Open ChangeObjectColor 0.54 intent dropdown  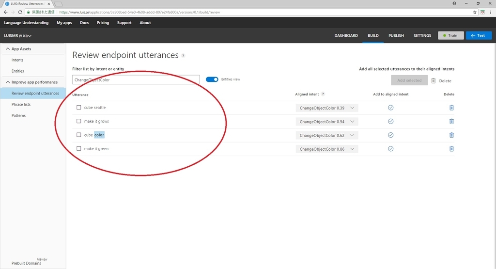(x=327, y=122)
